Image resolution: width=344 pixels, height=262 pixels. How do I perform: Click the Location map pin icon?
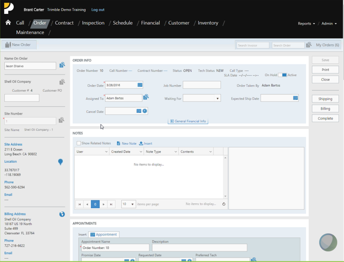[60, 162]
